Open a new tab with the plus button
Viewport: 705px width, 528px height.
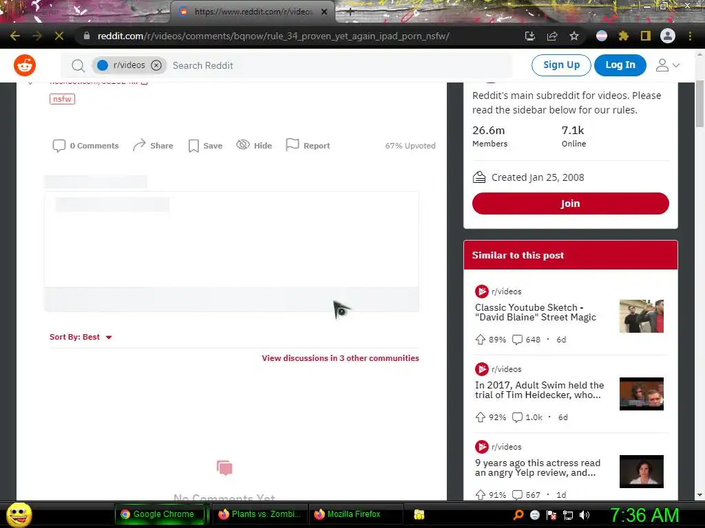pyautogui.click(x=350, y=12)
